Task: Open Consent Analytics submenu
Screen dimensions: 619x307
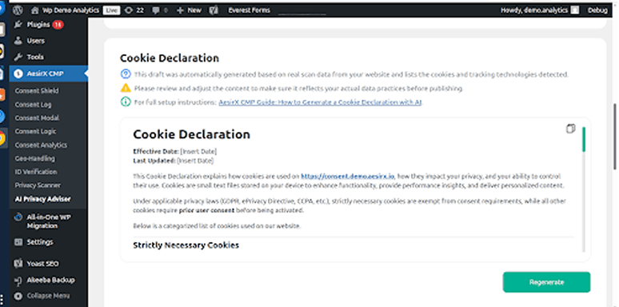Action: pos(41,145)
